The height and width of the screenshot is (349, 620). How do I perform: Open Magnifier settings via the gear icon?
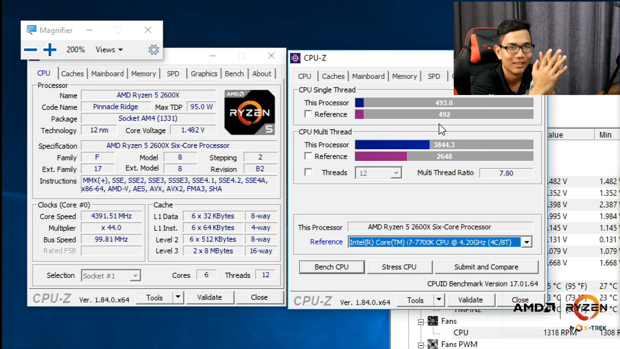click(x=154, y=49)
